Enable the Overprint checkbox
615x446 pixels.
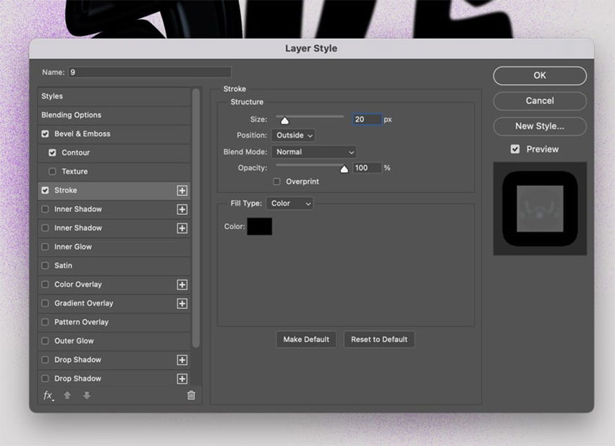click(277, 182)
